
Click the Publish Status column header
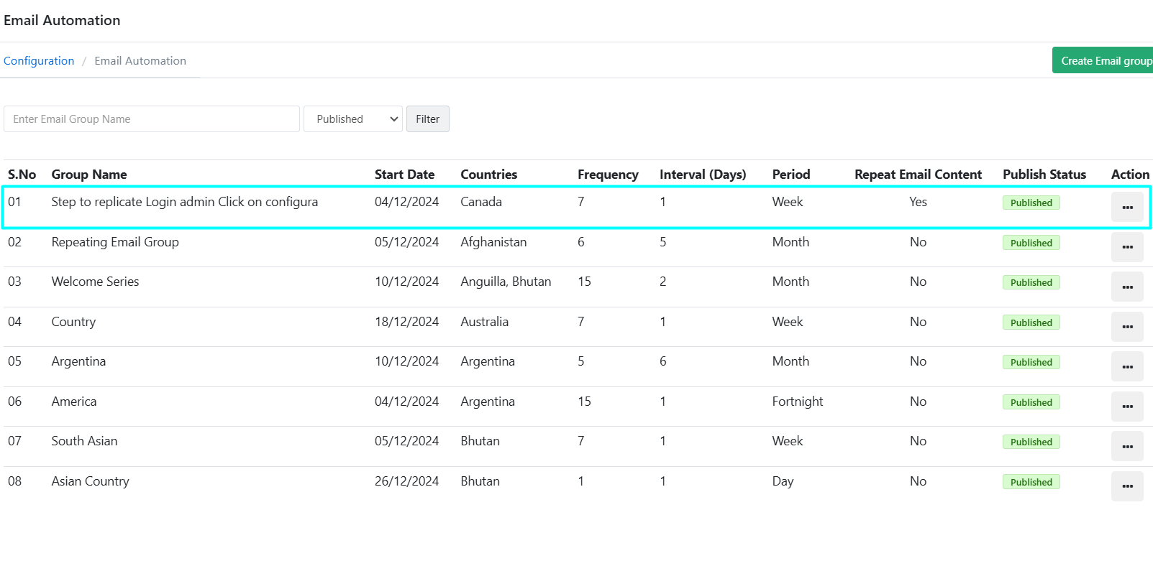[x=1044, y=175]
